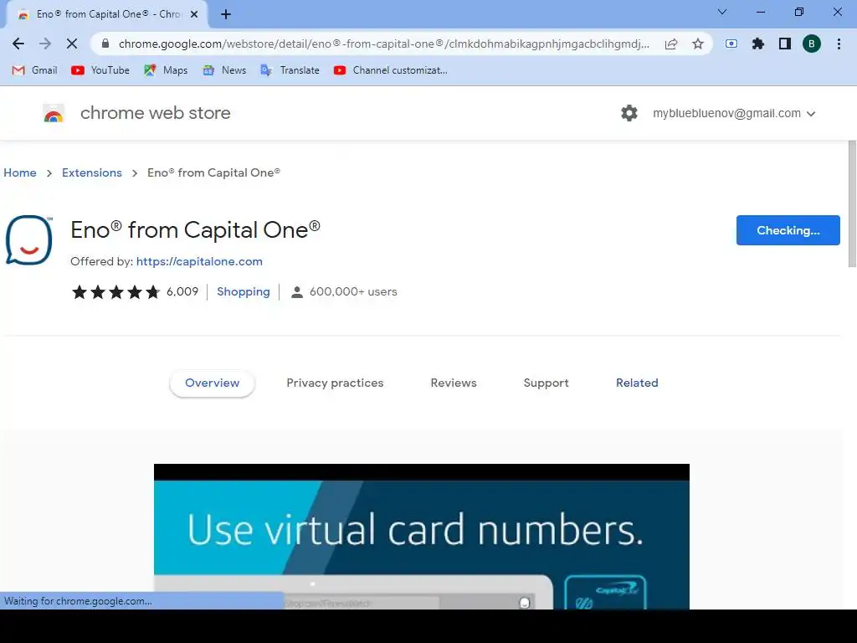Close the Eno from Capital One tab

194,14
